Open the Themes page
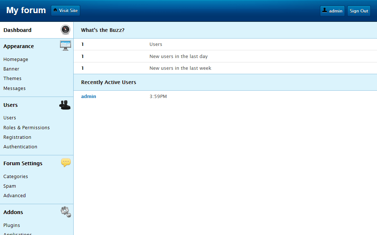Image resolution: width=377 pixels, height=235 pixels. click(13, 79)
